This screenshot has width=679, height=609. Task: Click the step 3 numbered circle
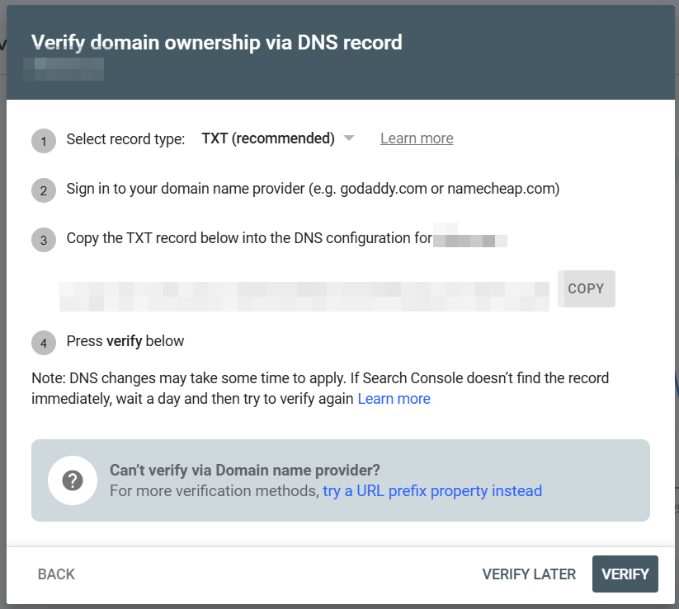tap(44, 240)
